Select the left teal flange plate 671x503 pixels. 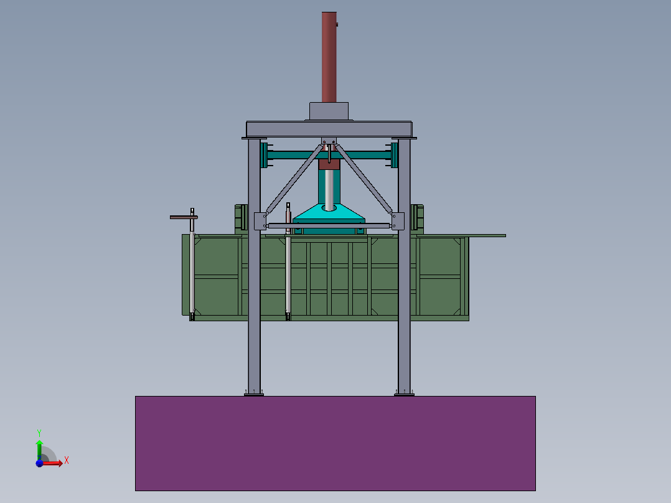point(264,156)
